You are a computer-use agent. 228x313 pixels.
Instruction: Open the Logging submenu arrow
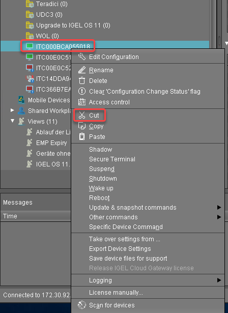tap(219, 280)
